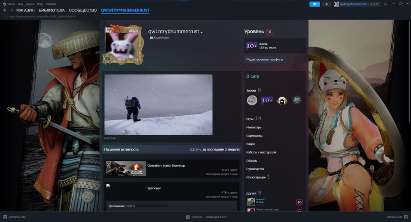Go forward with the right arrow
Screen dimensions: 411x222
coord(12,10)
